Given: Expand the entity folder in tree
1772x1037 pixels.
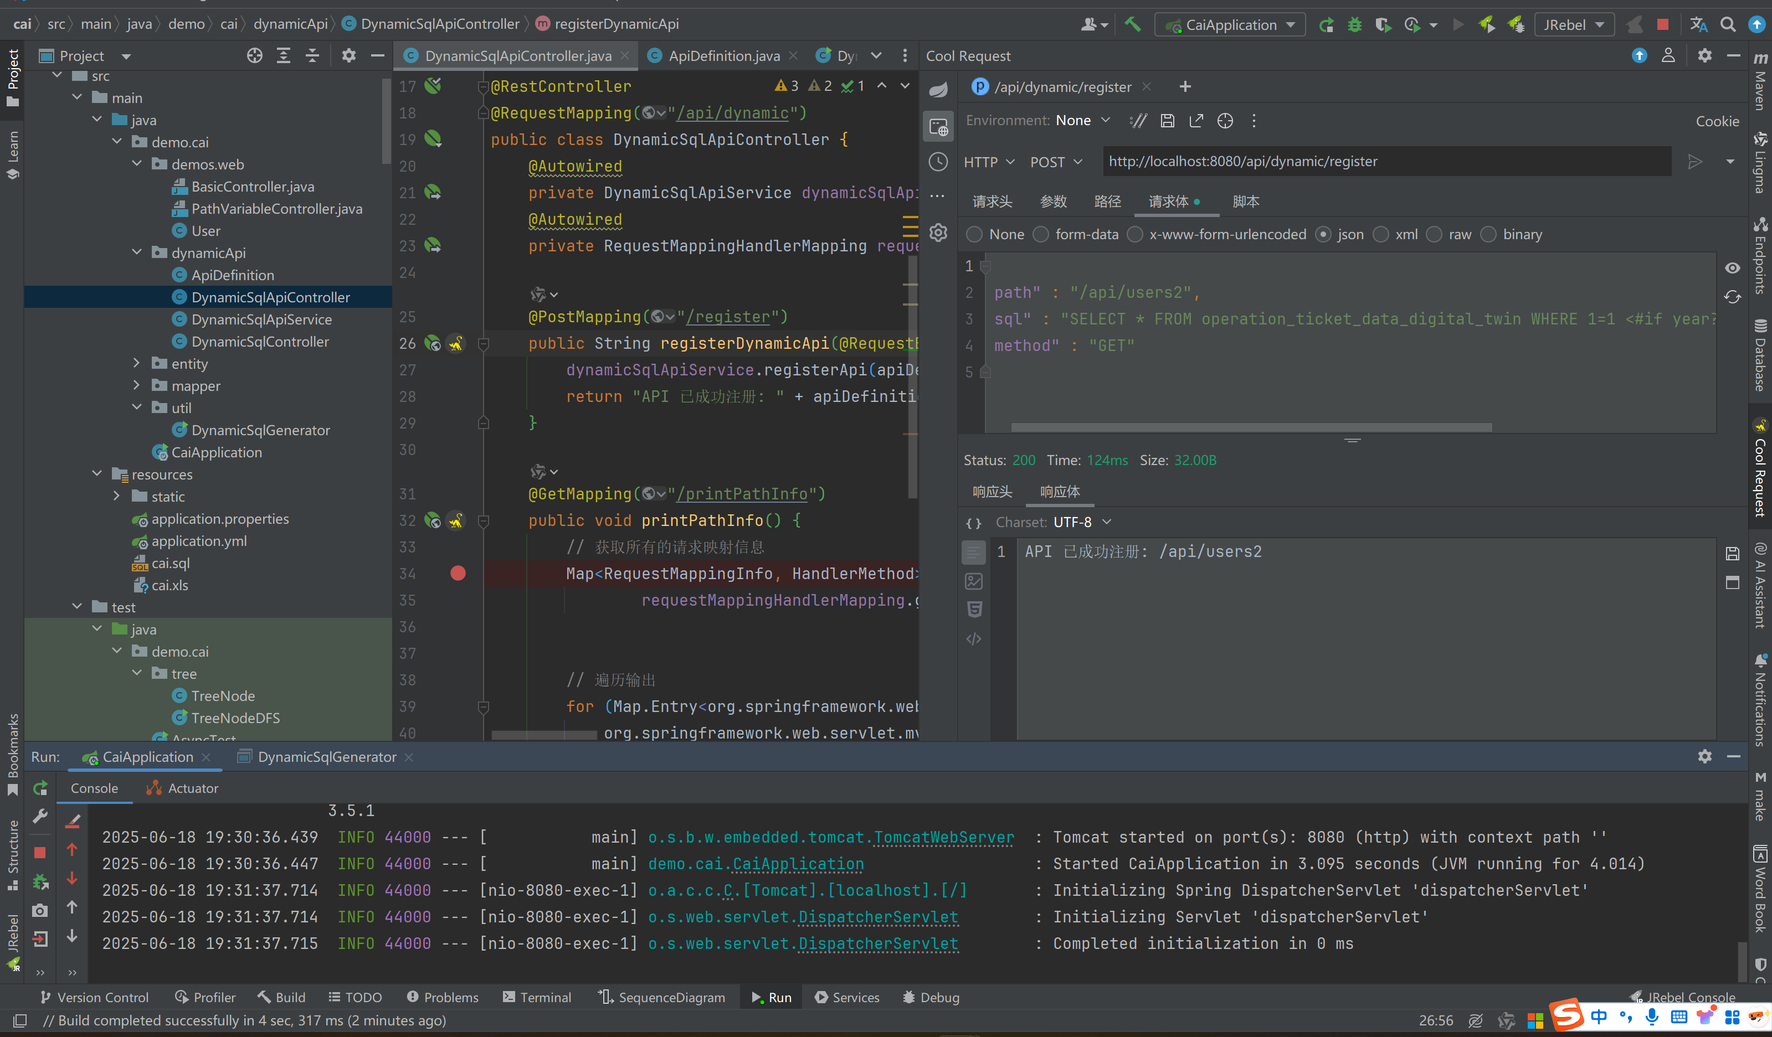Looking at the screenshot, I should (x=136, y=364).
